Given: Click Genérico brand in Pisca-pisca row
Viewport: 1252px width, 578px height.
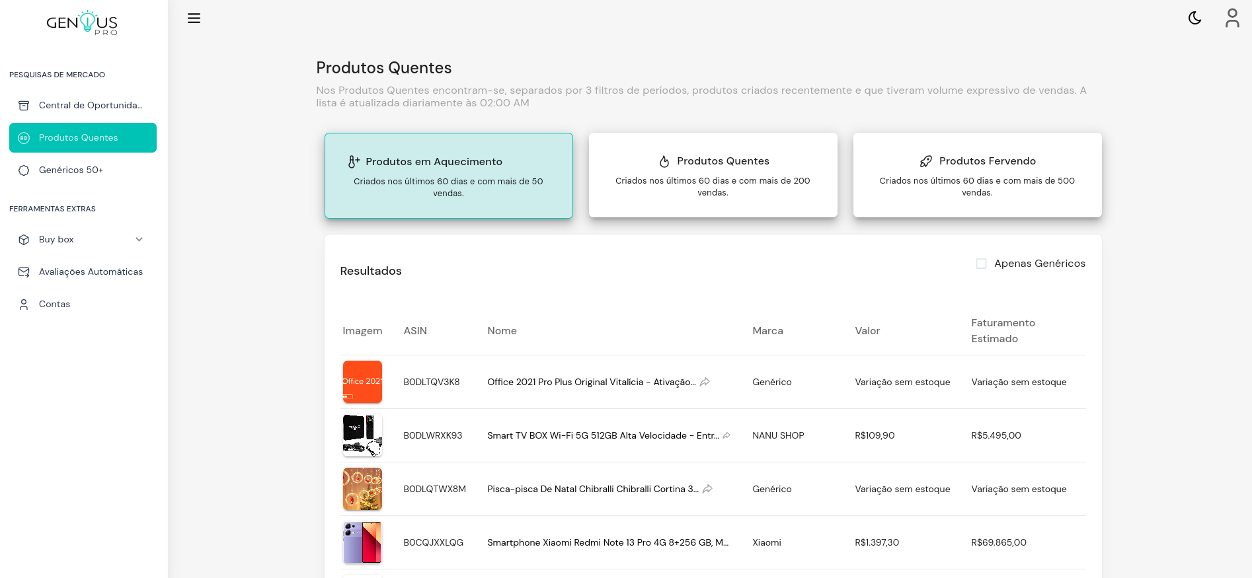Looking at the screenshot, I should coord(772,489).
